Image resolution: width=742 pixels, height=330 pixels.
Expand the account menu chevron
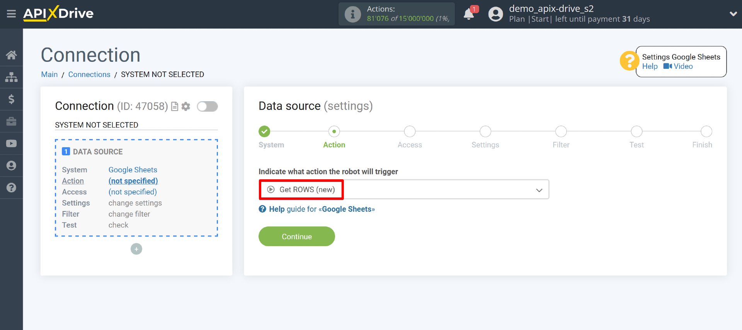[x=733, y=14]
